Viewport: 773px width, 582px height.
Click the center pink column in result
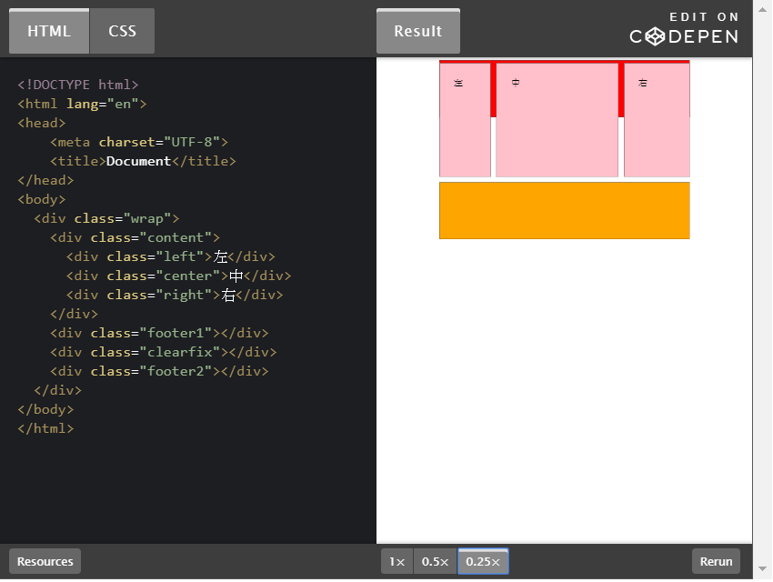(557, 120)
